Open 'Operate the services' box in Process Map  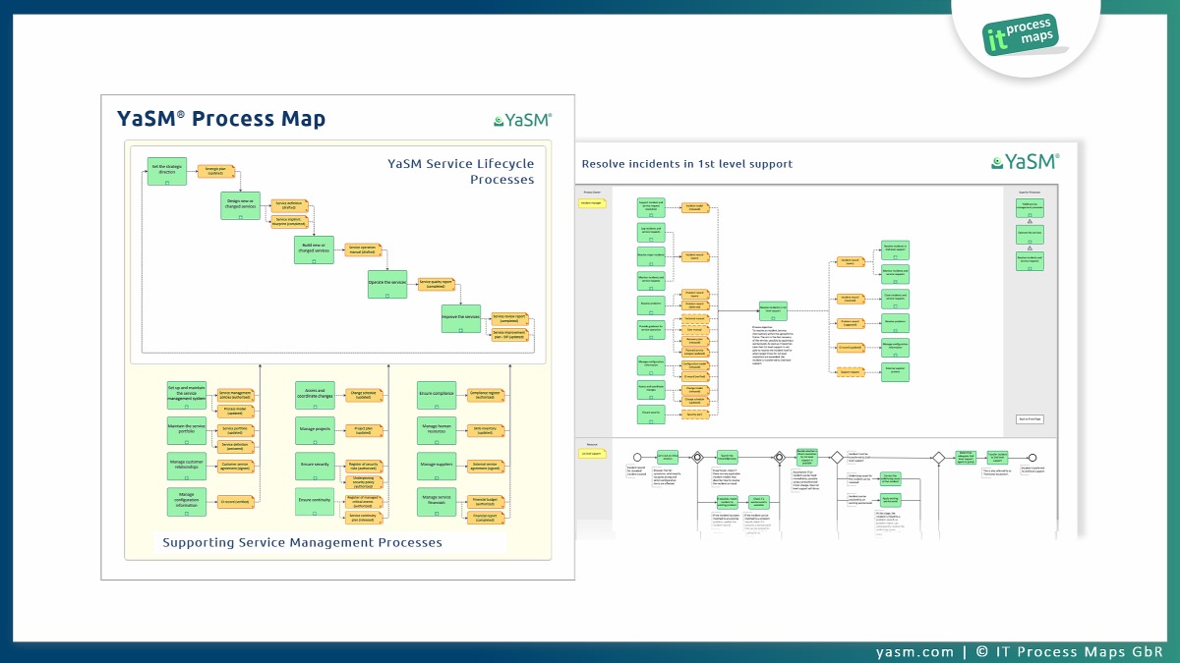(387, 283)
